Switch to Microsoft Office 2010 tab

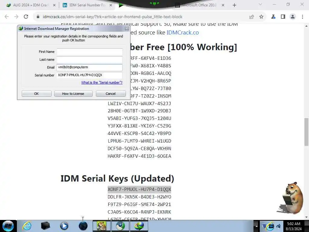coord(199,5)
